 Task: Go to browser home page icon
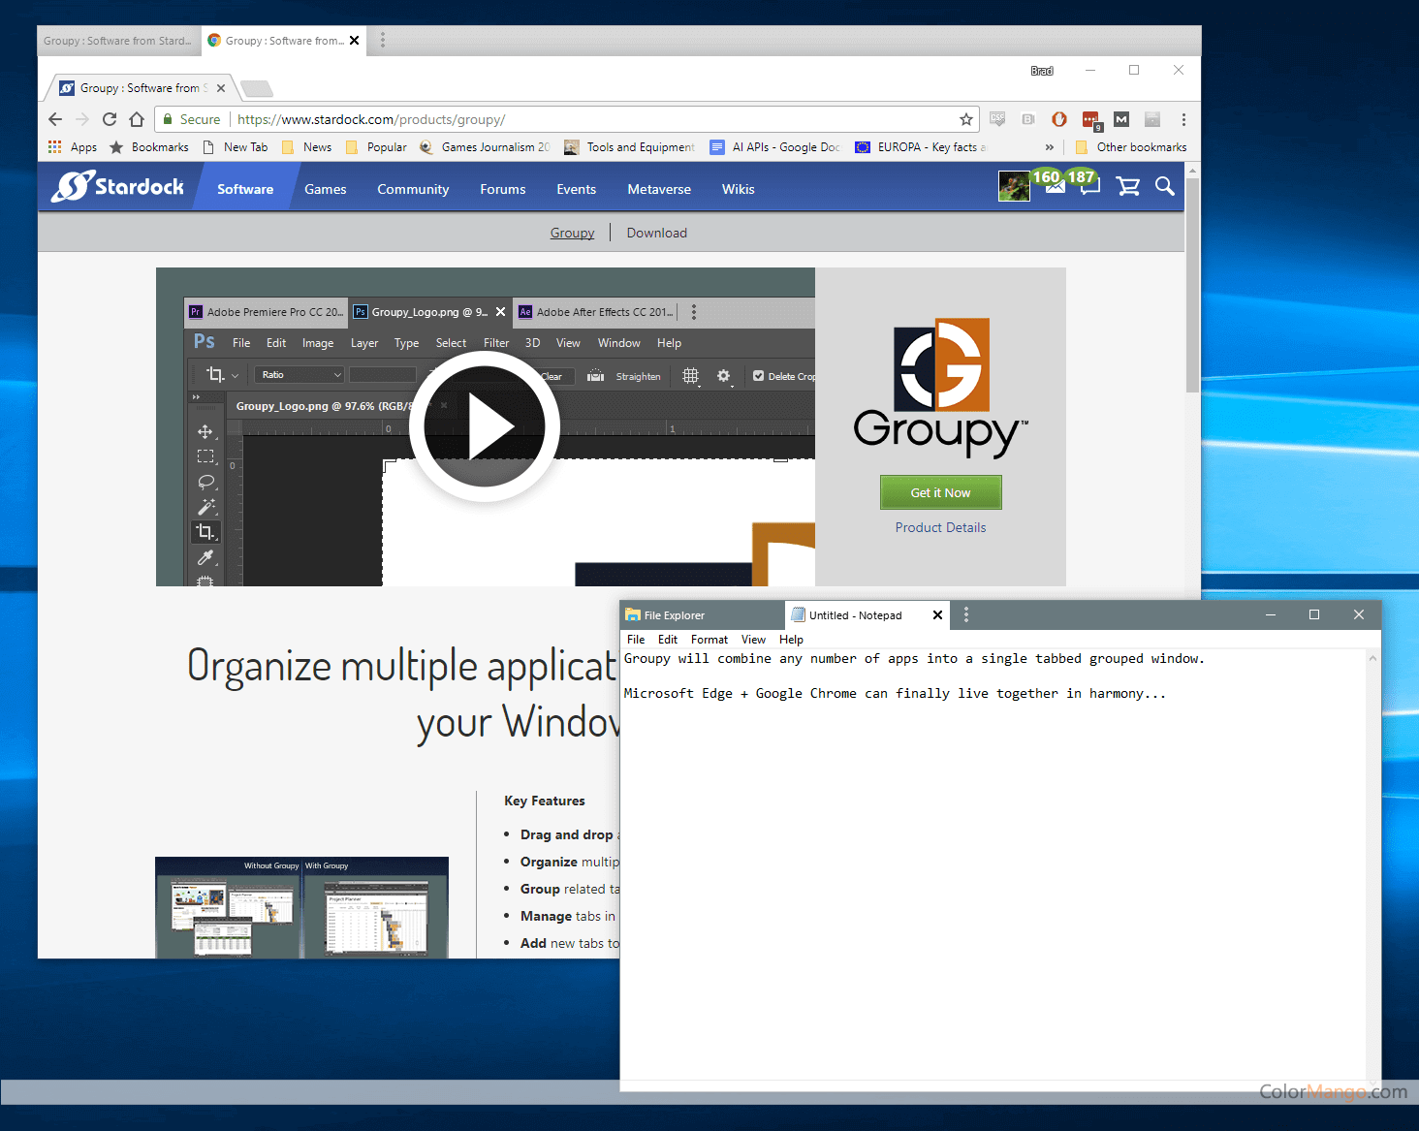[x=137, y=119]
